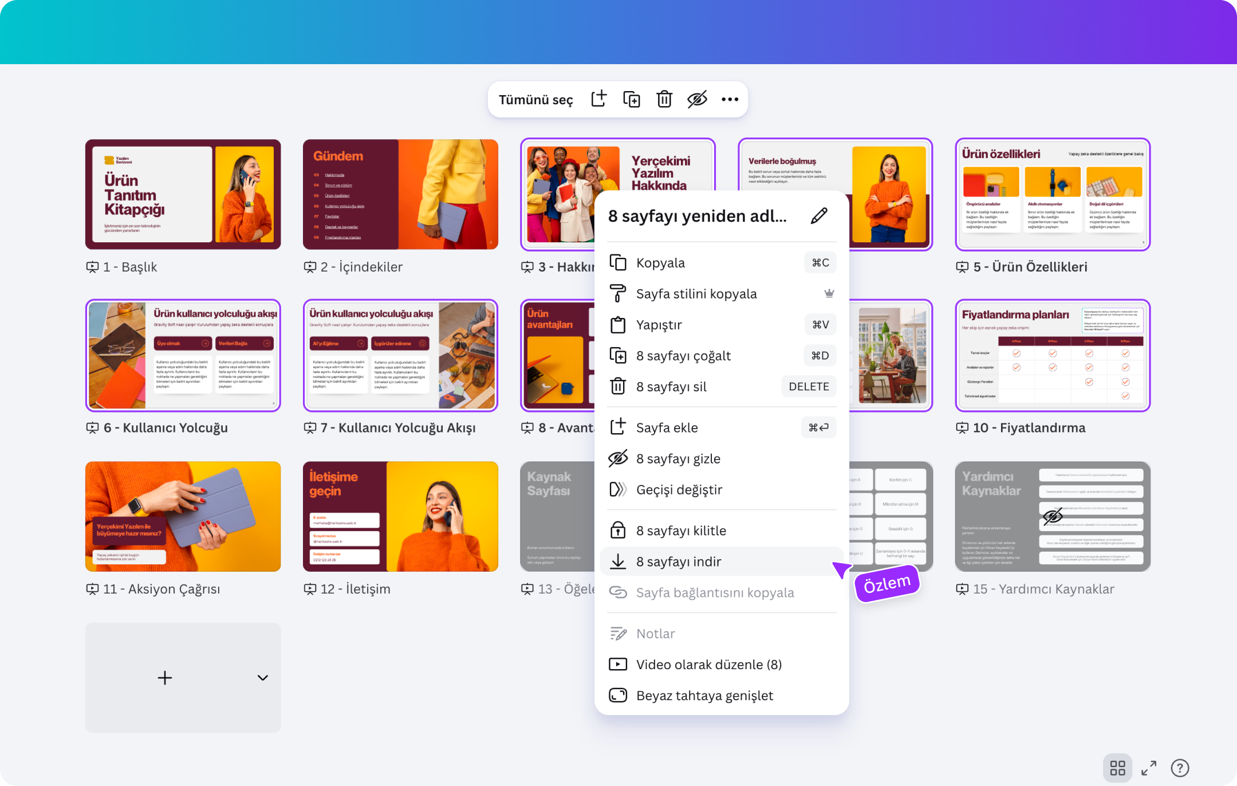Select 11 - Aksiyon Çağrısı slide thumbnail
The height and width of the screenshot is (786, 1237).
point(183,516)
